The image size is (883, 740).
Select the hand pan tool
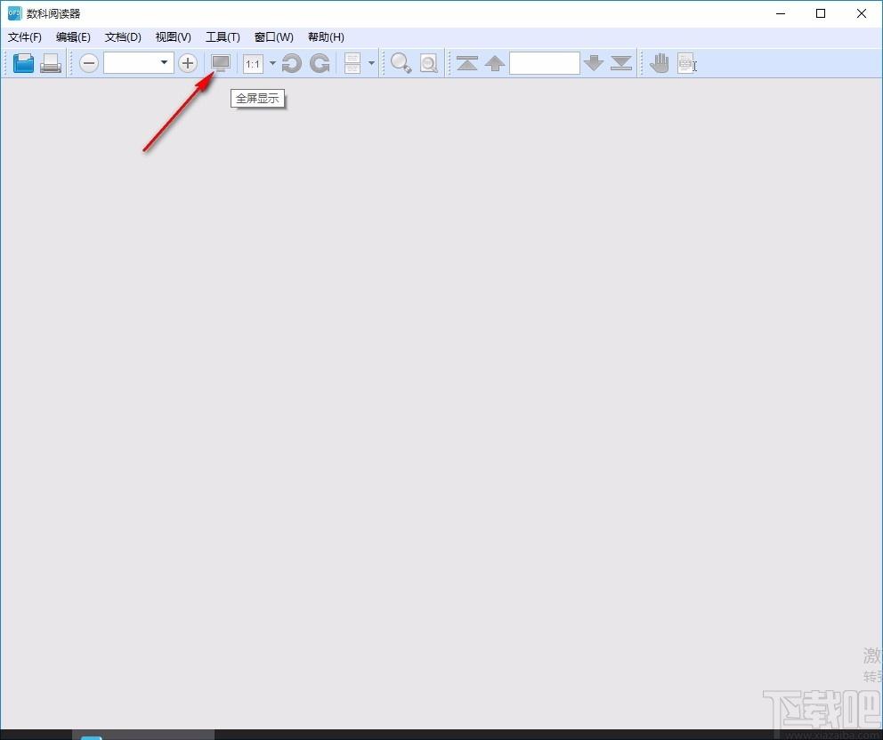(659, 63)
